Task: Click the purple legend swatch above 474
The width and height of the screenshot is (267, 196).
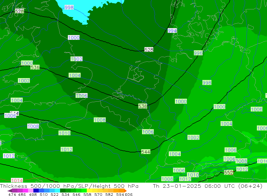Action: point(15,190)
